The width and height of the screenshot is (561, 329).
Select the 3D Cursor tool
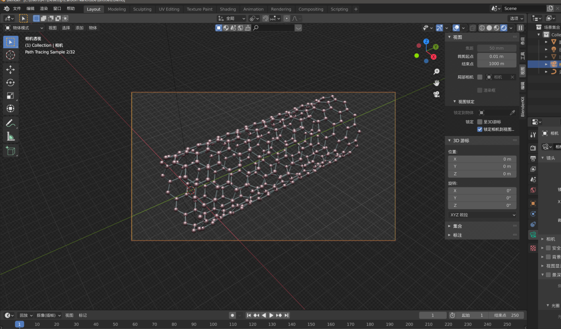click(11, 55)
